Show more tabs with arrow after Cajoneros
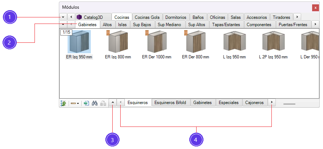The image size is (323, 149). click(272, 102)
